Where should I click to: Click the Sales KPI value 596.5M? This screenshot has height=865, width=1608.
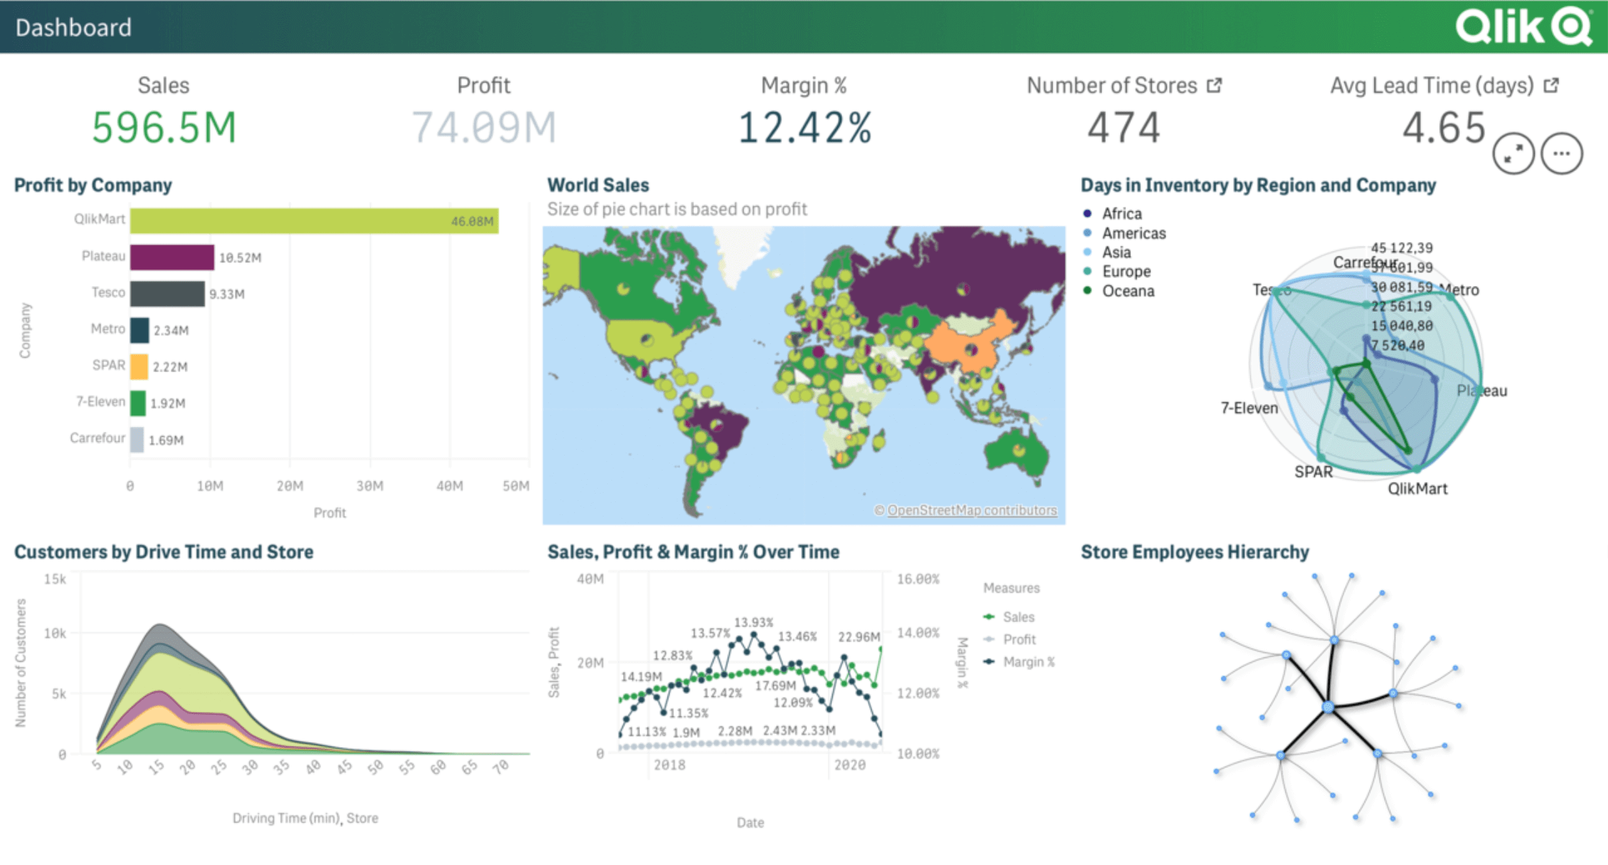point(164,128)
